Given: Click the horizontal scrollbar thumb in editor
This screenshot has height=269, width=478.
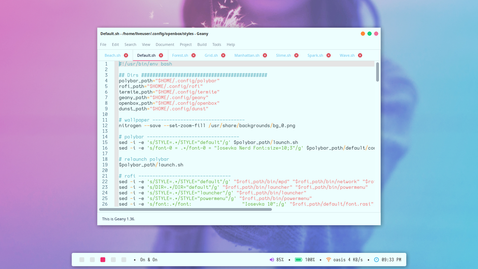Looking at the screenshot, I should pos(185,209).
